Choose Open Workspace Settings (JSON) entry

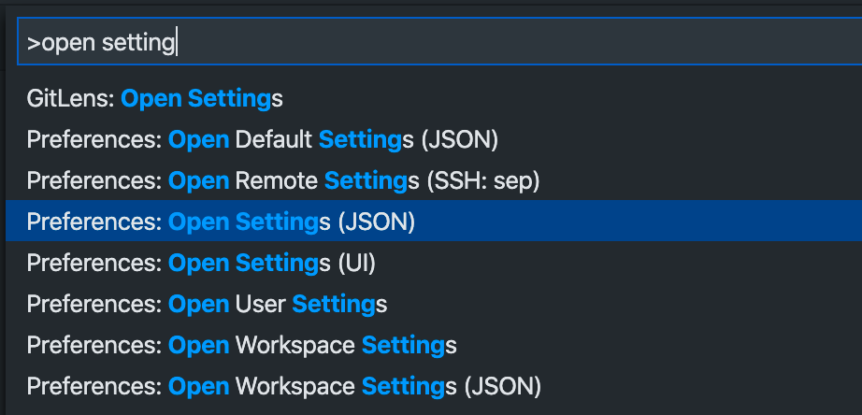(434, 386)
